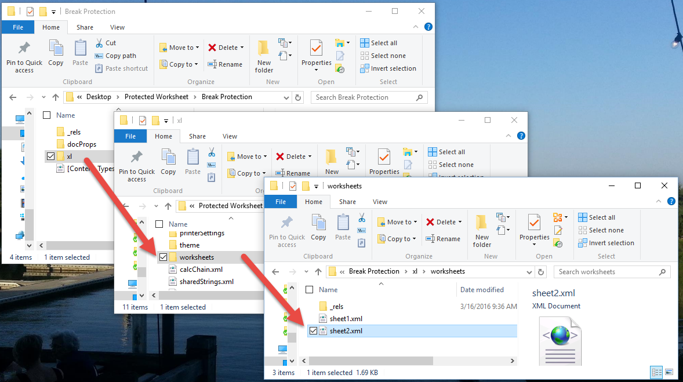
Task: Switch to details view in worksheets window
Action: point(656,372)
